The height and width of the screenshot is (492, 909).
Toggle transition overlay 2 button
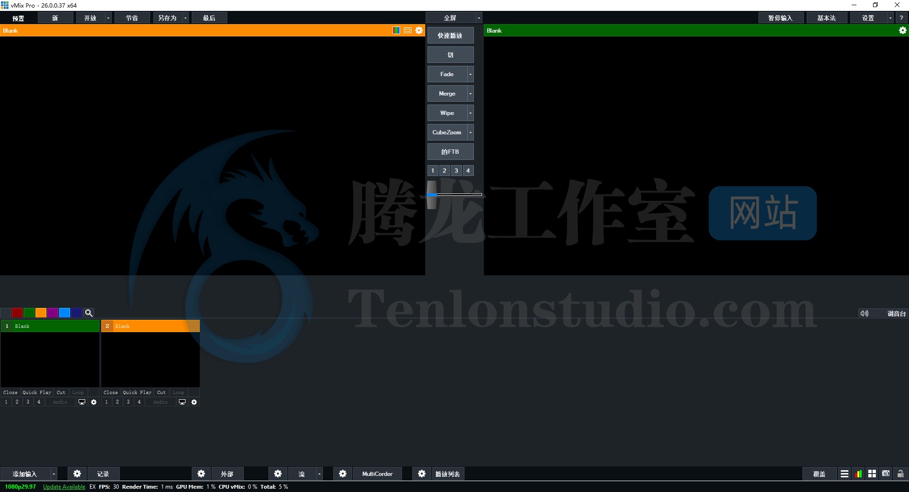tap(445, 171)
